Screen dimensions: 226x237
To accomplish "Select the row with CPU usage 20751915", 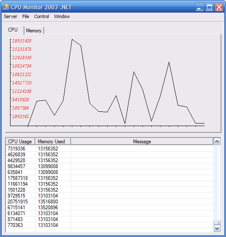I will click(110, 202).
